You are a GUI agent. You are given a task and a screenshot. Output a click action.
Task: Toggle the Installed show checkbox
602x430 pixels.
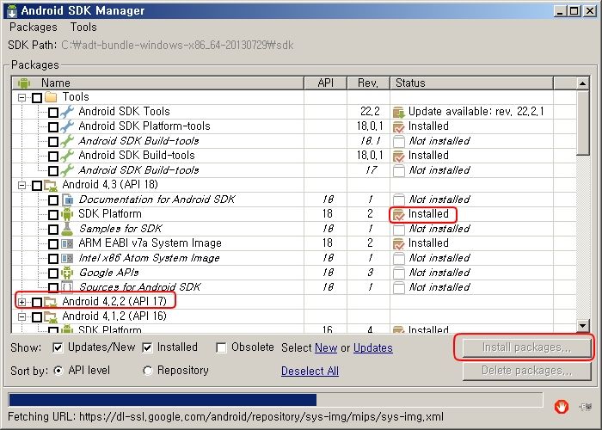pos(147,347)
